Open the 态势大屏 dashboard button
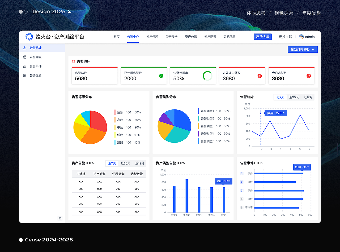This screenshot has height=252, width=340. pos(263,37)
